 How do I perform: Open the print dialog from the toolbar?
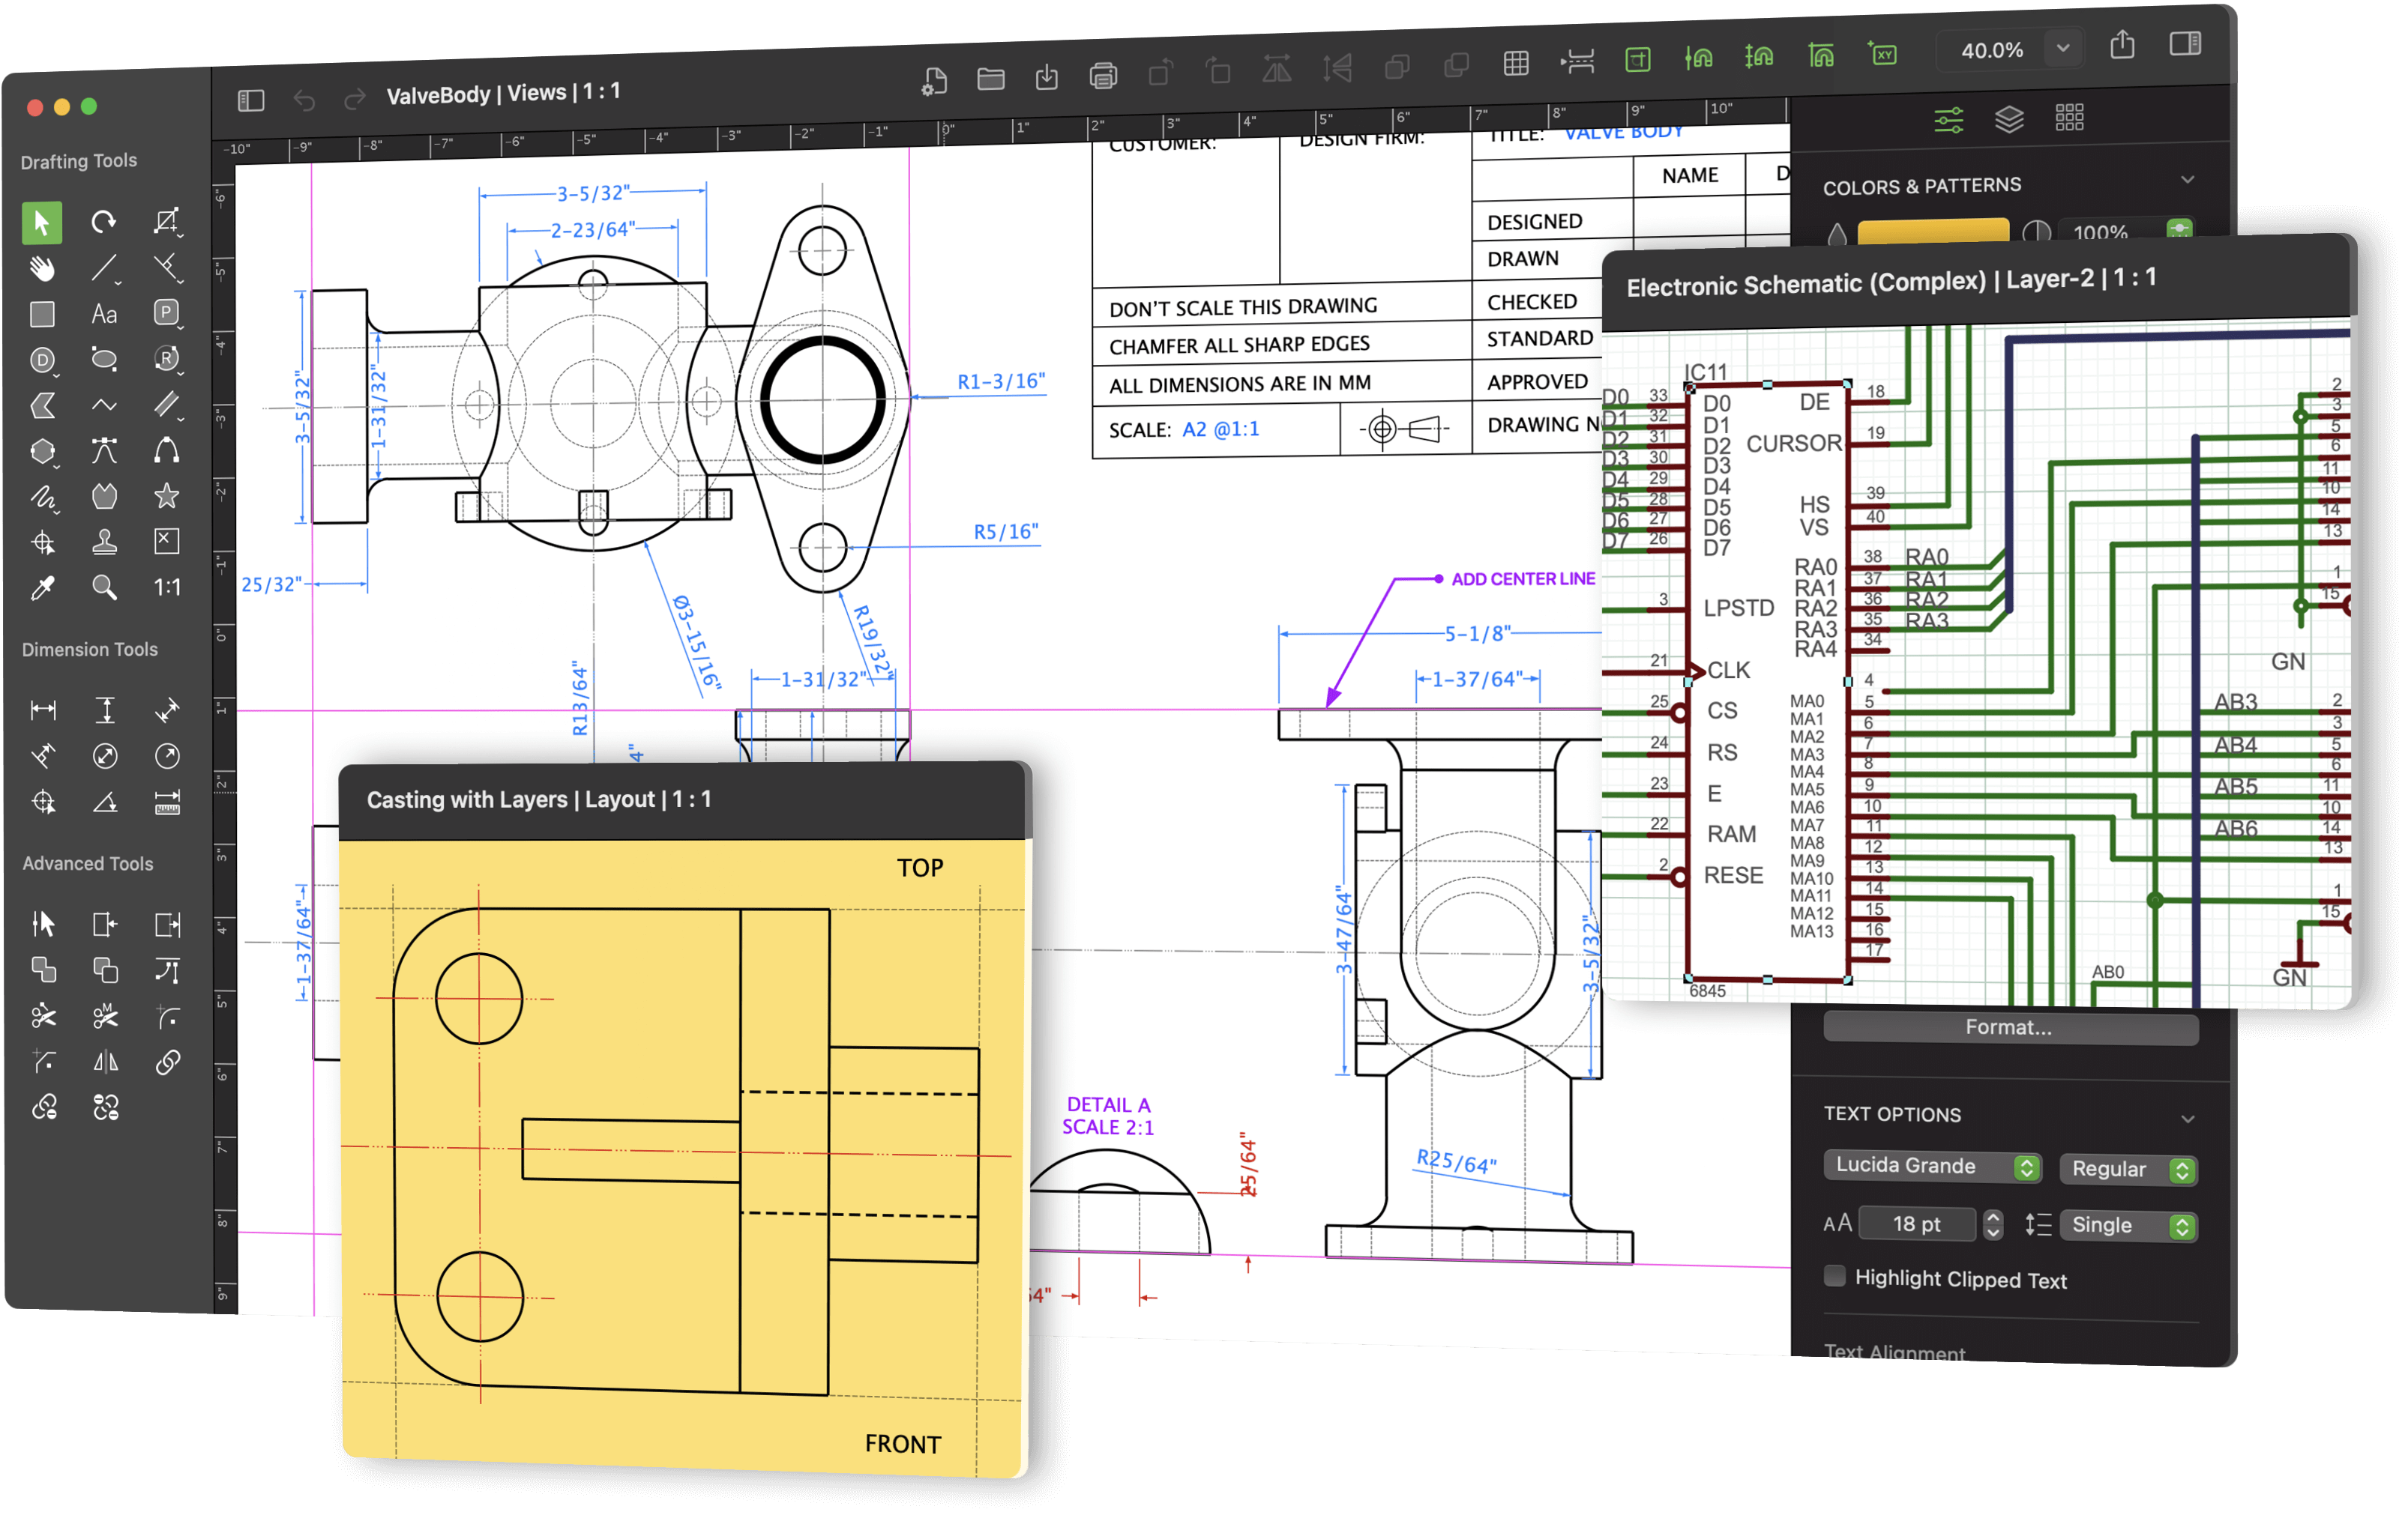1103,76
